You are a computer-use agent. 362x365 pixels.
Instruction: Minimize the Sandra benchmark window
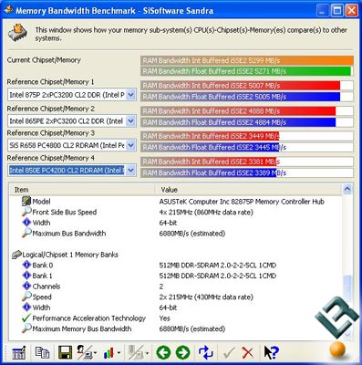(x=322, y=11)
